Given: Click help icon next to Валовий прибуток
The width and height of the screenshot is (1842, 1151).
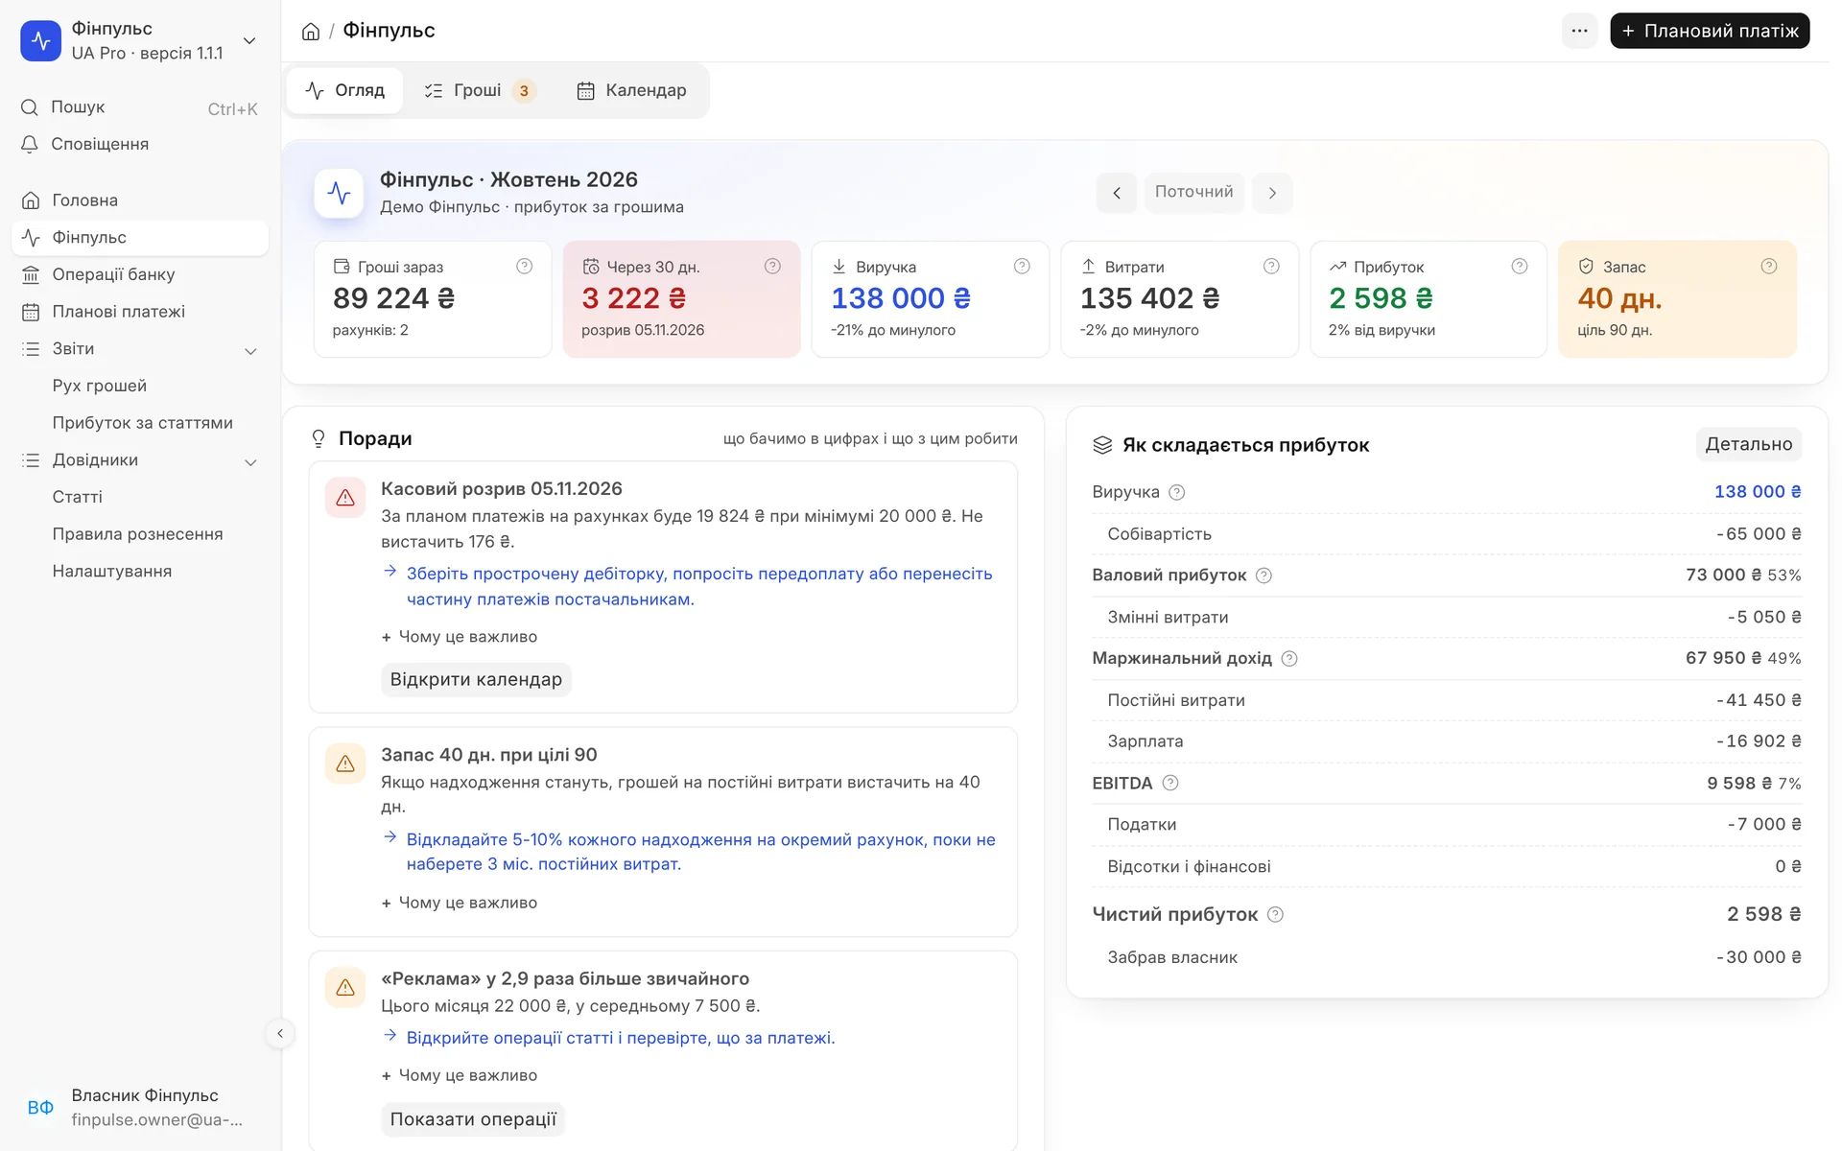Looking at the screenshot, I should coord(1263,575).
